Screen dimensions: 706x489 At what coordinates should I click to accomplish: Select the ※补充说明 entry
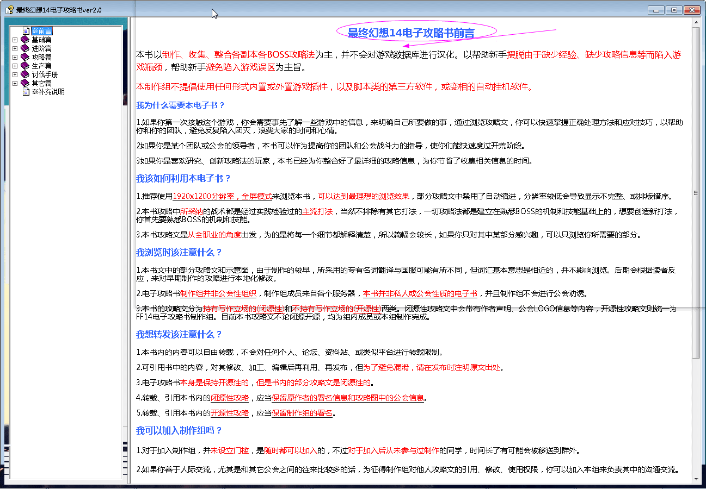pyautogui.click(x=48, y=92)
